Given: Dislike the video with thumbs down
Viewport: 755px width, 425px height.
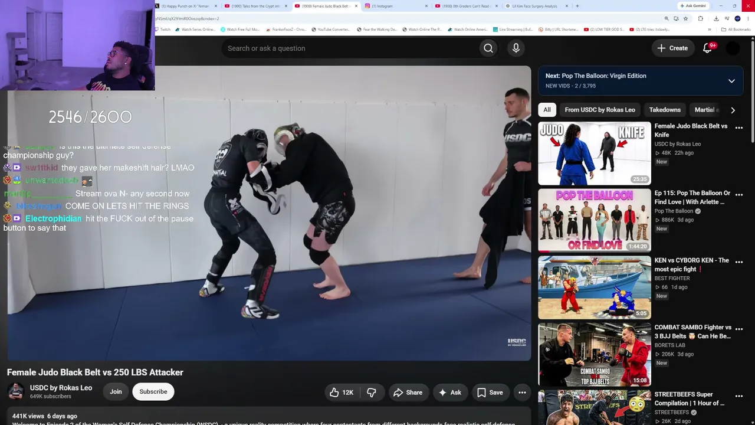Looking at the screenshot, I should click(372, 393).
